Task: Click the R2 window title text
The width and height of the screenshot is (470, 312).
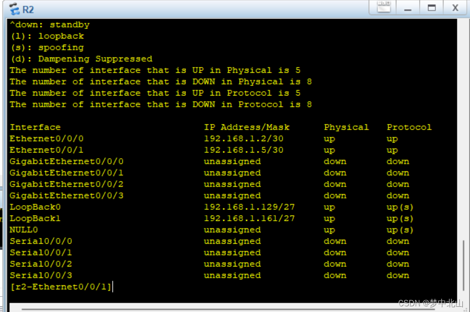Action: pos(28,9)
